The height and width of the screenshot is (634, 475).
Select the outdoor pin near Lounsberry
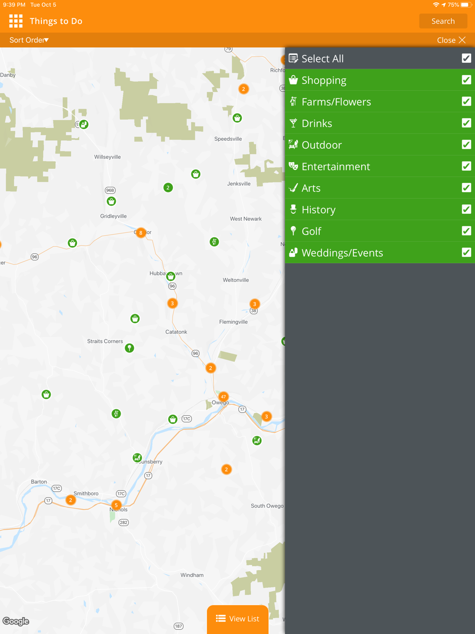point(137,458)
